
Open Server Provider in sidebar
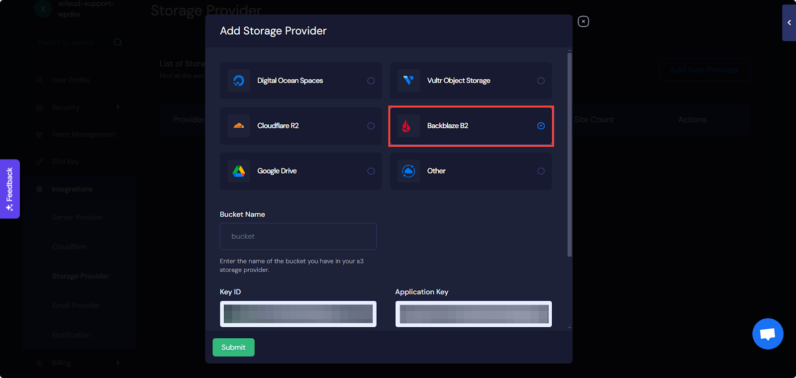coord(78,217)
